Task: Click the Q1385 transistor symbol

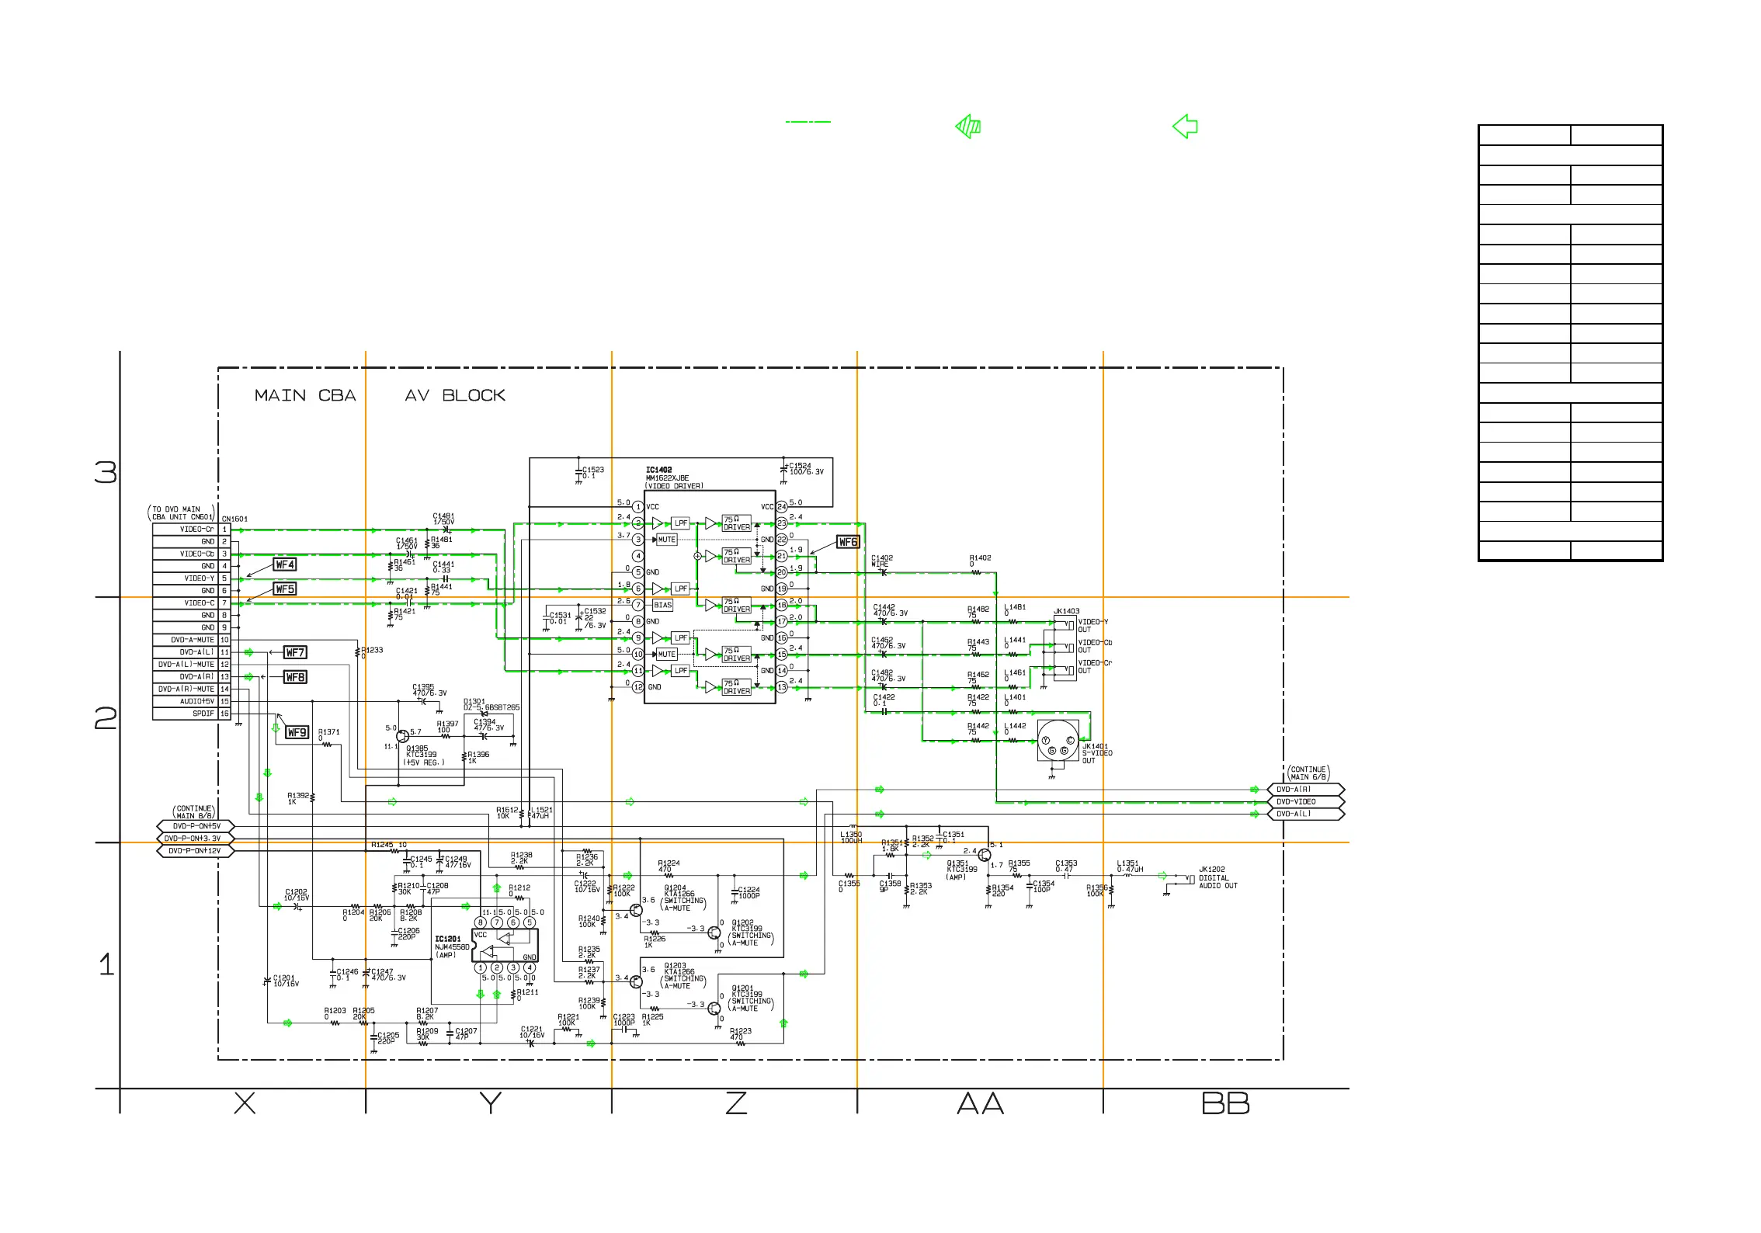Action: (x=402, y=736)
